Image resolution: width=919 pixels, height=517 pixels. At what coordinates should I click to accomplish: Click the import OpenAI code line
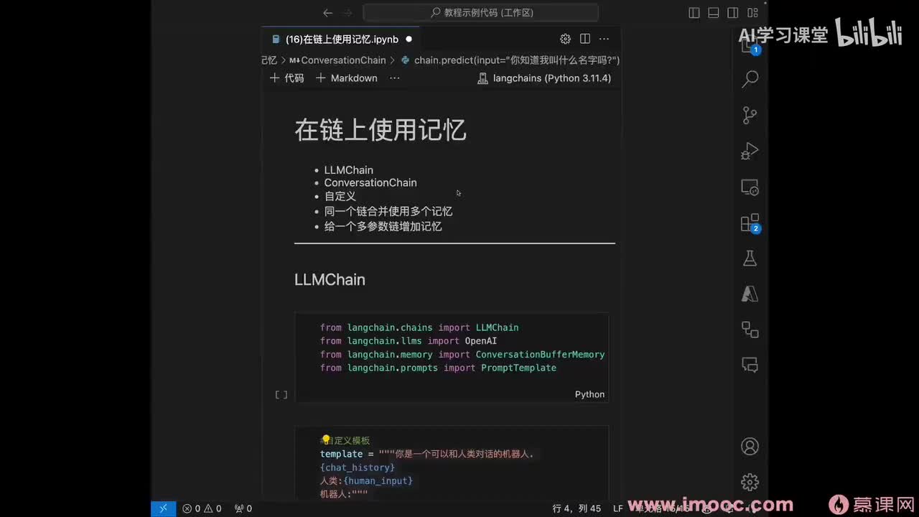[409, 341]
